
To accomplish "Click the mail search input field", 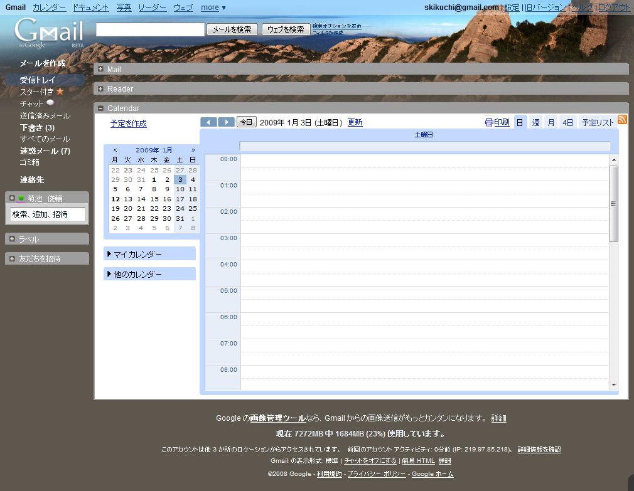I will 150,29.
